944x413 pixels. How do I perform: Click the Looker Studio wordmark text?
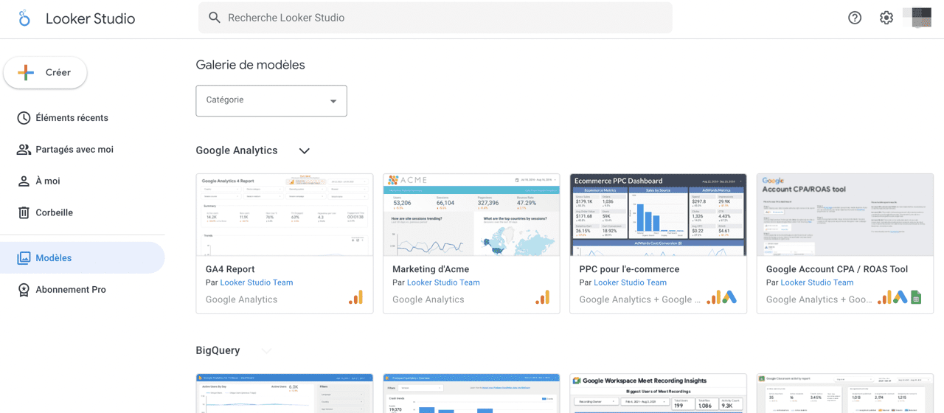click(90, 19)
